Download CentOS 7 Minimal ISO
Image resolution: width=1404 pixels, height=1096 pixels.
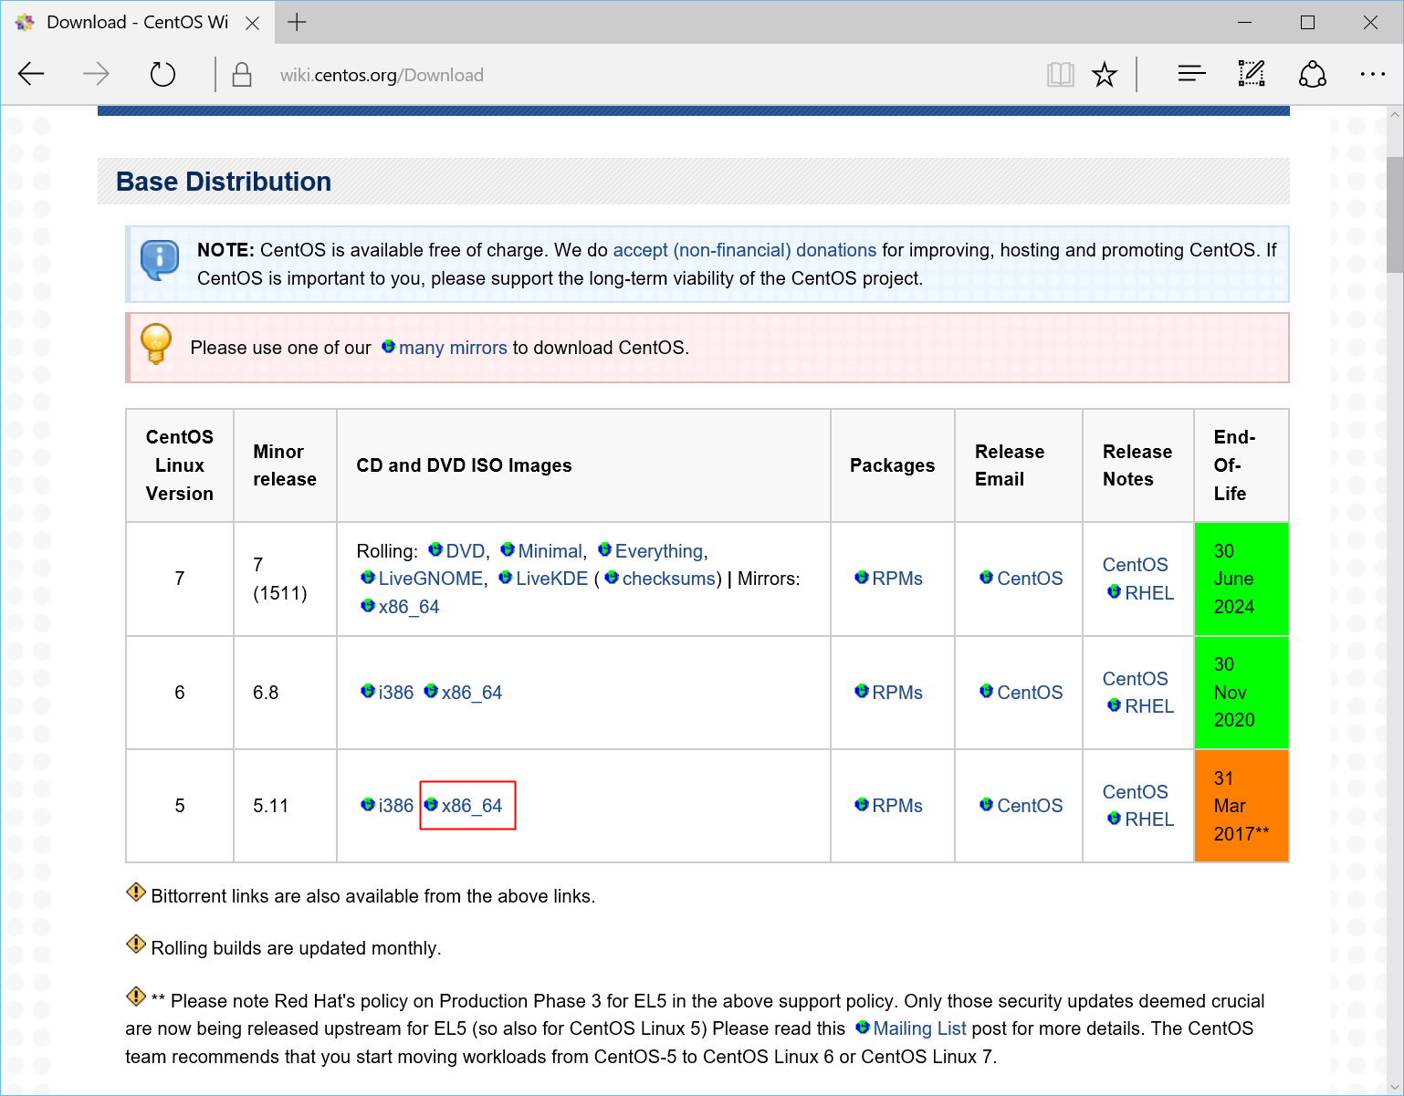pyautogui.click(x=541, y=551)
